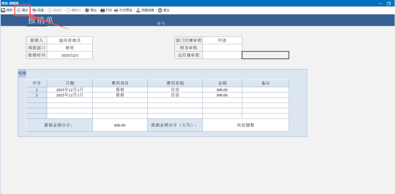Click the 填报部门 field showing 销售
This screenshot has width=395, height=194.
coord(70,48)
